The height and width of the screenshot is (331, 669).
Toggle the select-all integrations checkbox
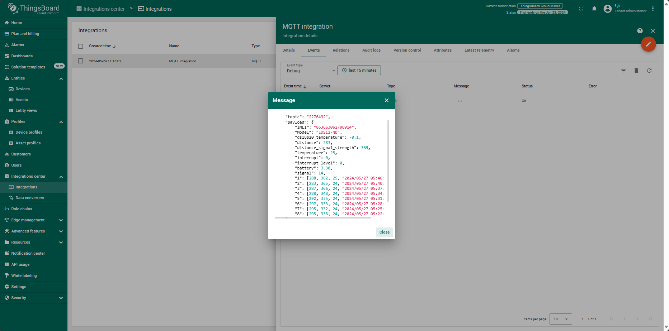click(81, 46)
